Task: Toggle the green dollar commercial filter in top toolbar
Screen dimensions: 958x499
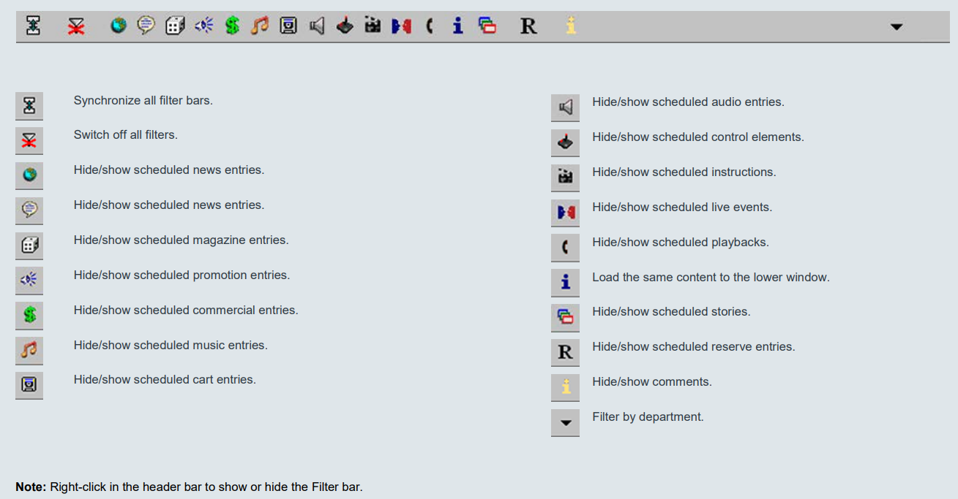Action: click(x=232, y=26)
